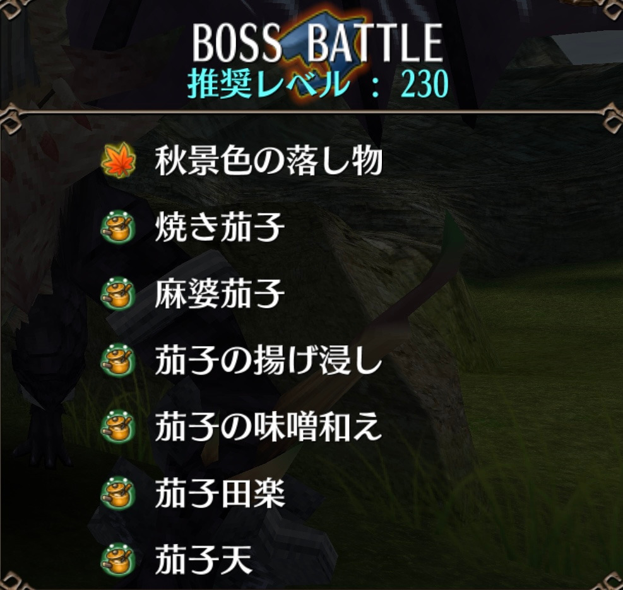Viewport: 623px width, 590px height.
Task: Click the BOSS BATTLE title text
Action: tap(317, 42)
